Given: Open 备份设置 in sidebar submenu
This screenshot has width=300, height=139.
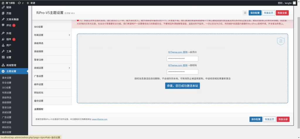Looking at the screenshot, I should [x=7, y=132].
